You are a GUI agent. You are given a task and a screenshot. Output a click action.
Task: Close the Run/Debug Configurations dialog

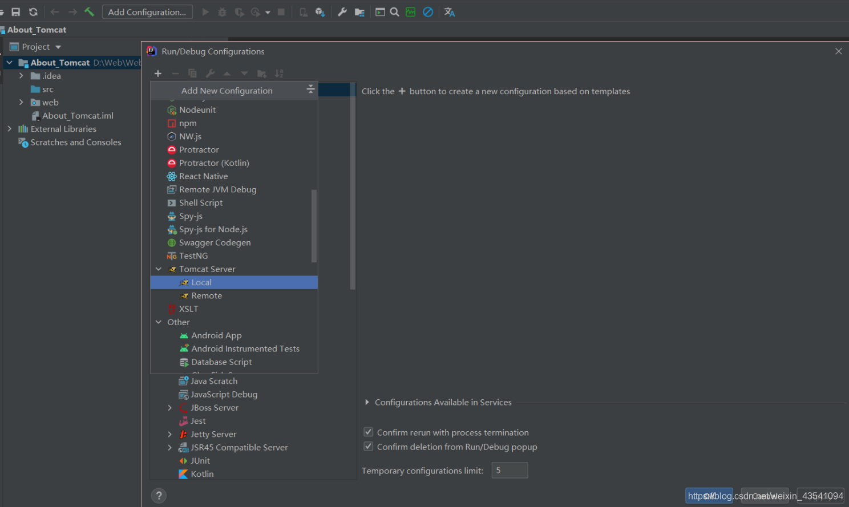click(839, 51)
